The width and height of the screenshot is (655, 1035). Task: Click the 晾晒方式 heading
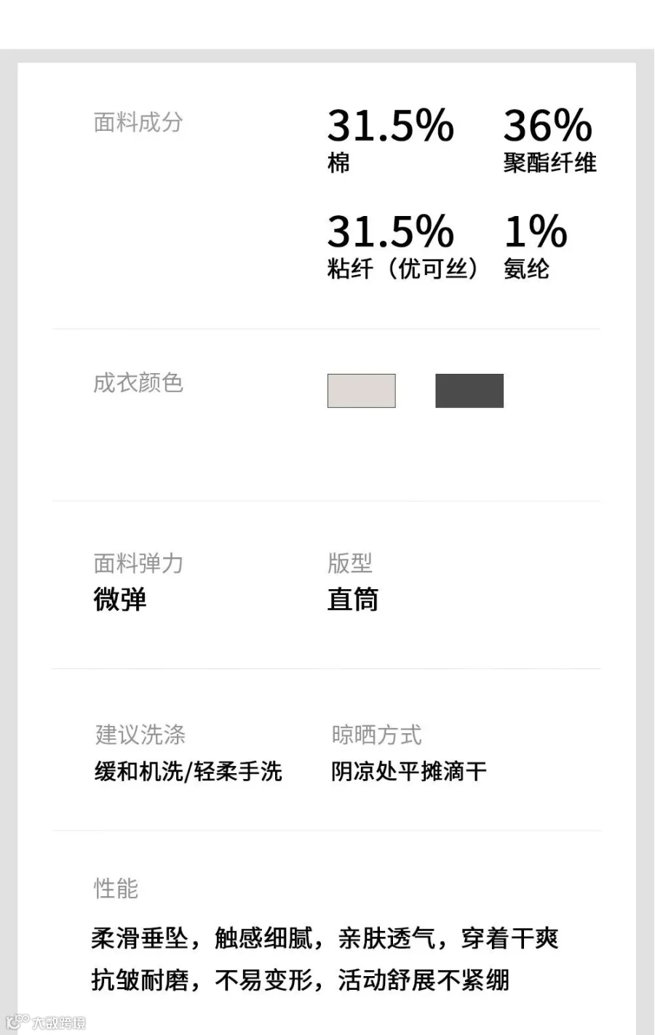pos(376,735)
